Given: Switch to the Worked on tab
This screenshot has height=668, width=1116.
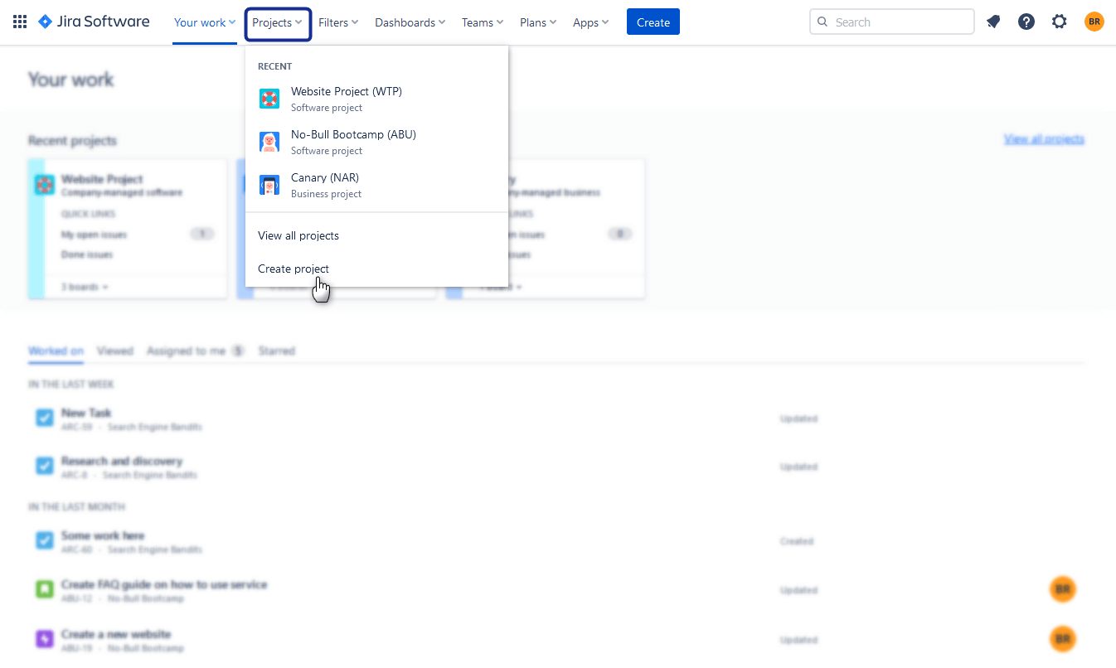Looking at the screenshot, I should coord(56,351).
